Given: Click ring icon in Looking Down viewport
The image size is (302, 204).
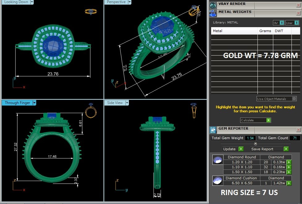Looking at the screenshot, I should (x=91, y=12).
